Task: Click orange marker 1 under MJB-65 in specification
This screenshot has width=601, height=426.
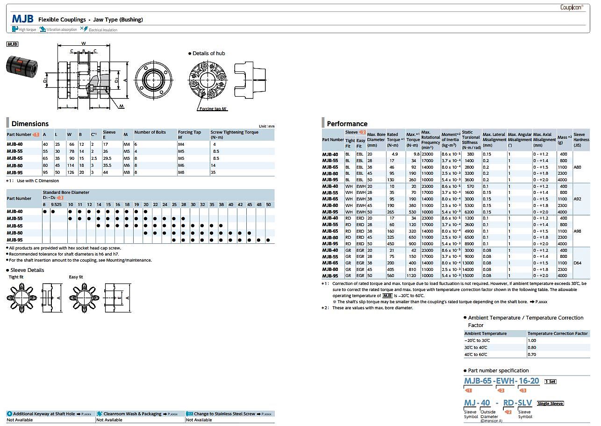Action: [469, 390]
